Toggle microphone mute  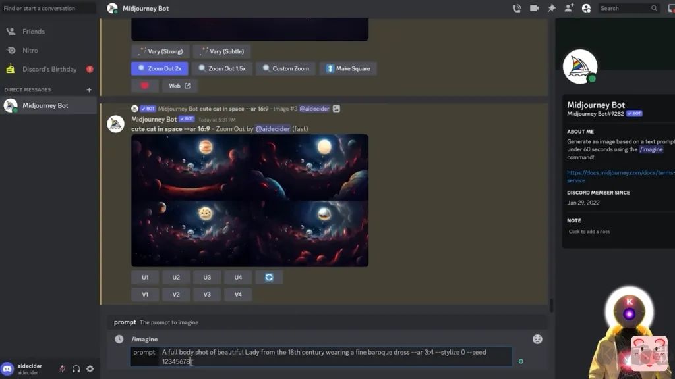[x=62, y=369]
